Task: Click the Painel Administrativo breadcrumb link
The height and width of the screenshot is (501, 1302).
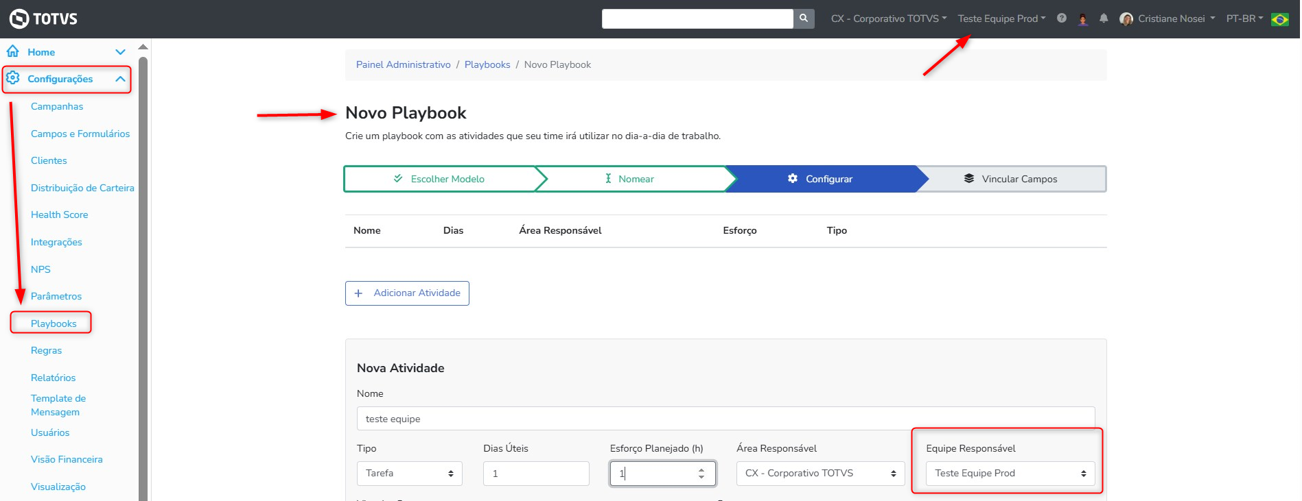Action: point(403,64)
